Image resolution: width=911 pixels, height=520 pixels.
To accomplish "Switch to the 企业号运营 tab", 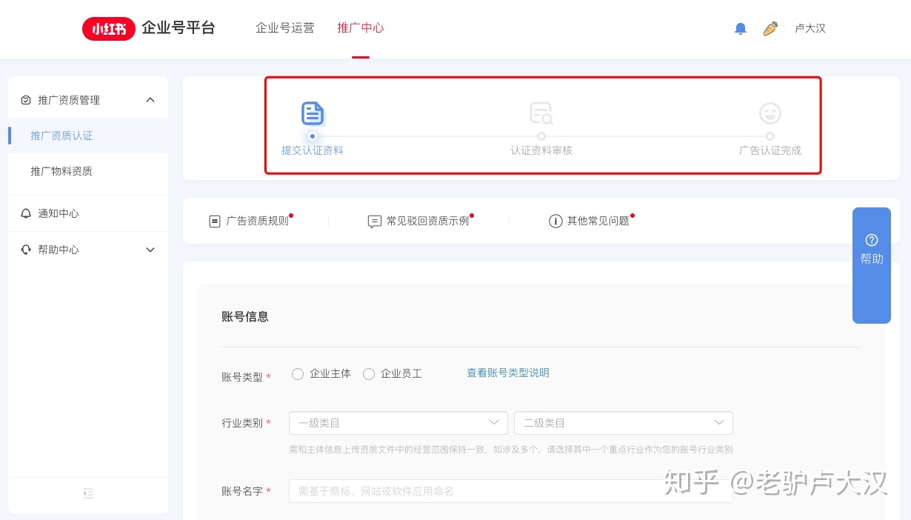I will tap(285, 27).
